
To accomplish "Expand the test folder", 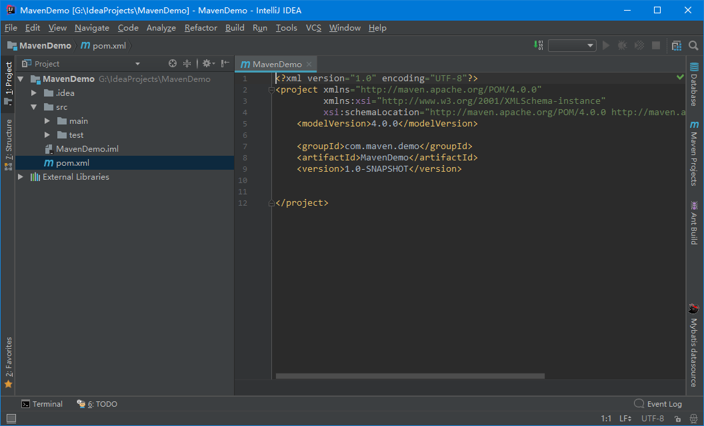I will [47, 134].
